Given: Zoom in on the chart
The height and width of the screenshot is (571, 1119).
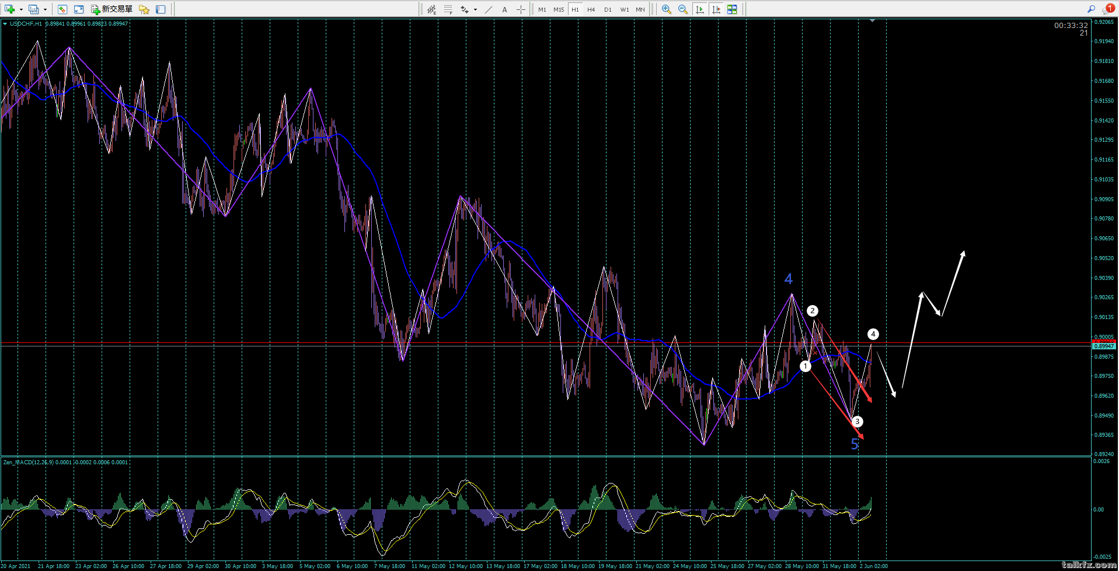Looking at the screenshot, I should [667, 9].
